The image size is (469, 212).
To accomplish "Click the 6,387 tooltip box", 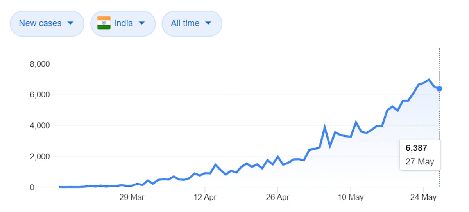I will [420, 155].
